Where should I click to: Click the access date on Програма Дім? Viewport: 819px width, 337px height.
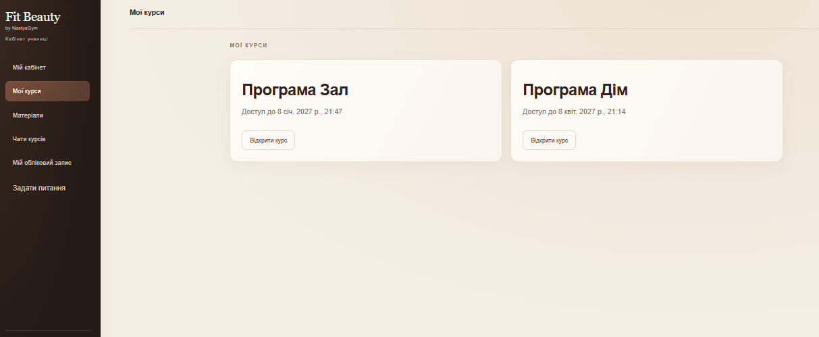pyautogui.click(x=574, y=111)
